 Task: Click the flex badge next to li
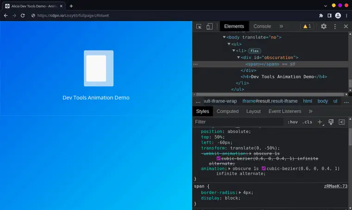(255, 51)
